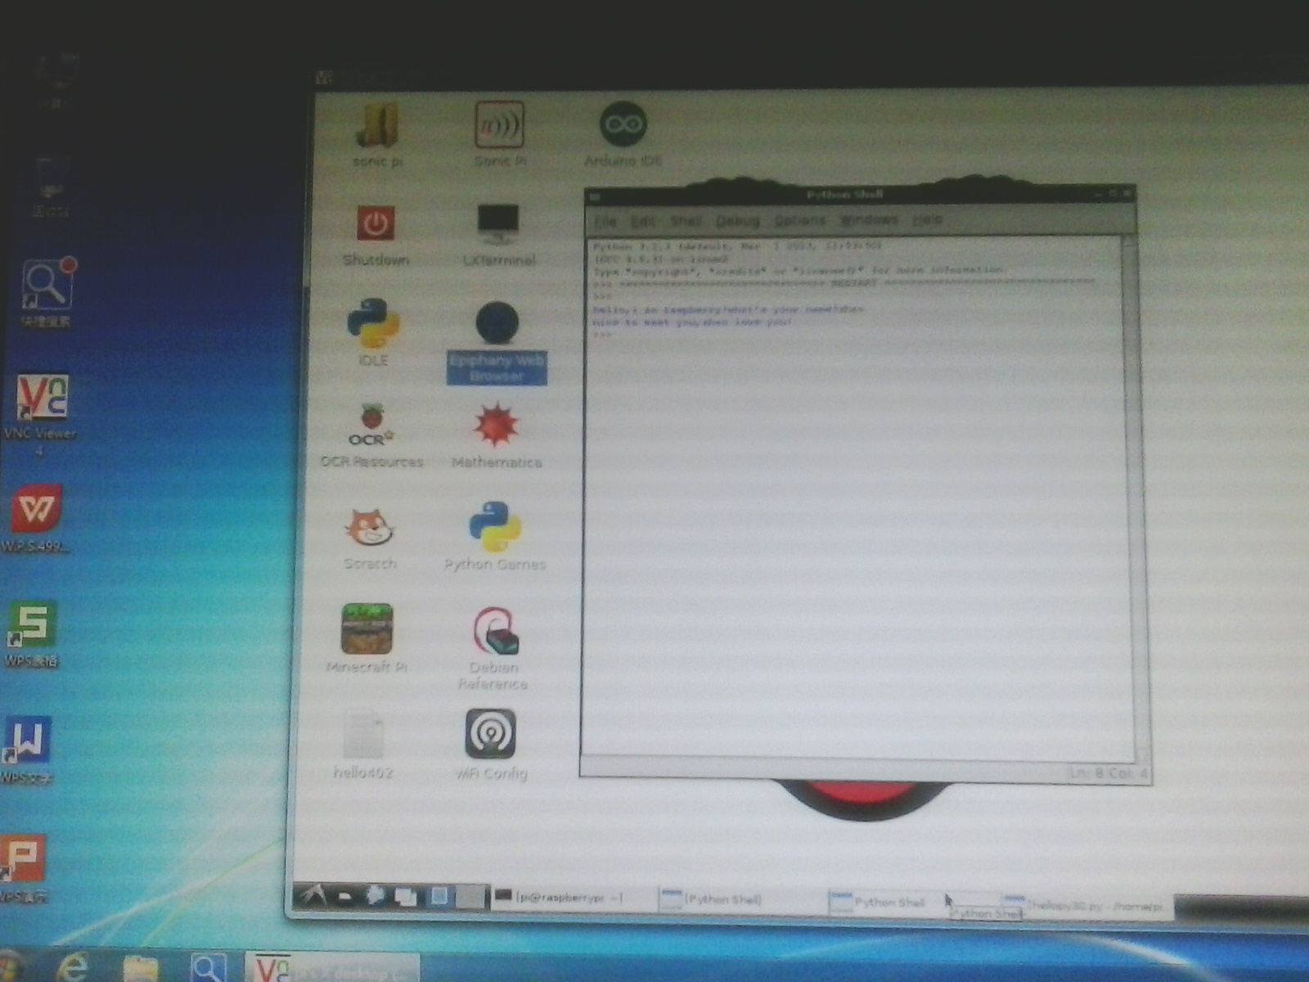Image resolution: width=1309 pixels, height=982 pixels.
Task: Open the Shell menu in Python Shell
Action: [686, 221]
